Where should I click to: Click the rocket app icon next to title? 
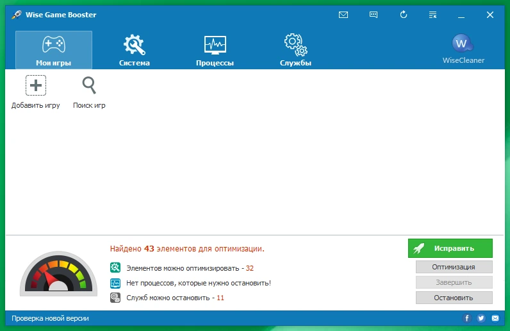(17, 15)
